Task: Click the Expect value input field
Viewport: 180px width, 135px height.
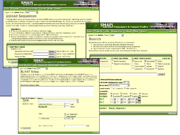Action: 67,104
